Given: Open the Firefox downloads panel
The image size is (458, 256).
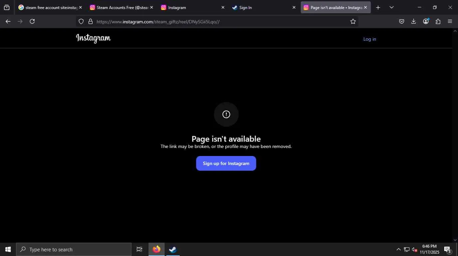Looking at the screenshot, I should [414, 21].
